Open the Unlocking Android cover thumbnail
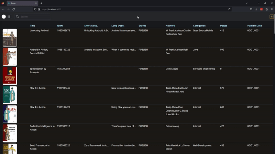 (x=10, y=38)
